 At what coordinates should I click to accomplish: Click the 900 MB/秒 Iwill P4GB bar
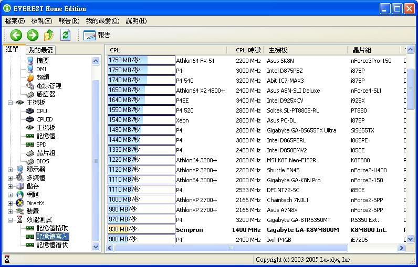141,239
